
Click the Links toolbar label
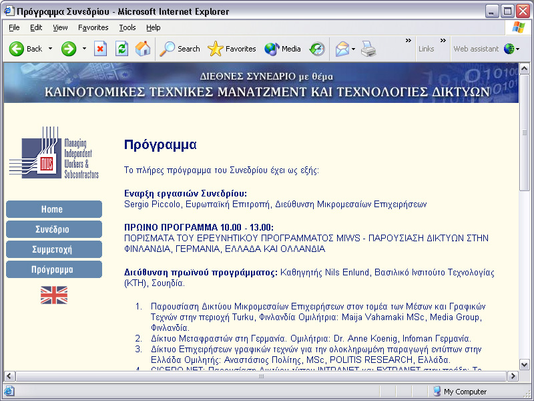coord(426,49)
